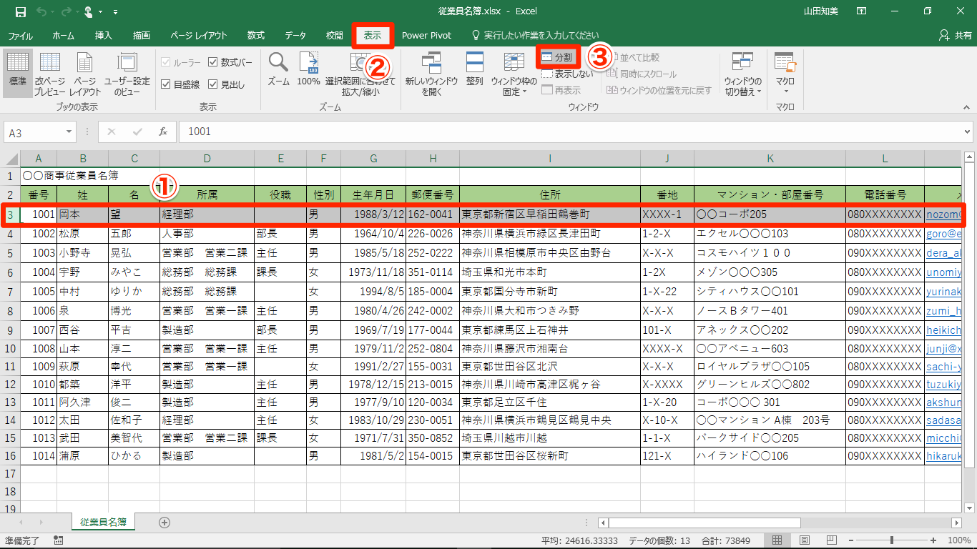
Task: Click the 100% zoom button in the ribbon
Action: coord(308,69)
